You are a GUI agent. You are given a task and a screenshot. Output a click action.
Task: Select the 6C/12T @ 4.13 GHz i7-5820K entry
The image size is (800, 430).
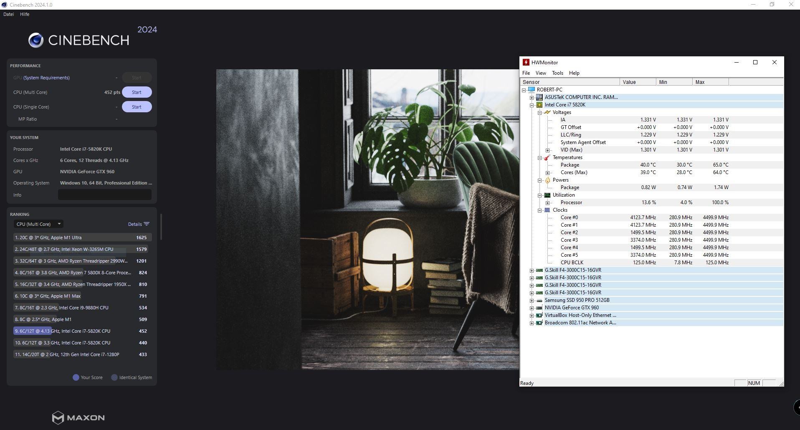click(x=82, y=331)
